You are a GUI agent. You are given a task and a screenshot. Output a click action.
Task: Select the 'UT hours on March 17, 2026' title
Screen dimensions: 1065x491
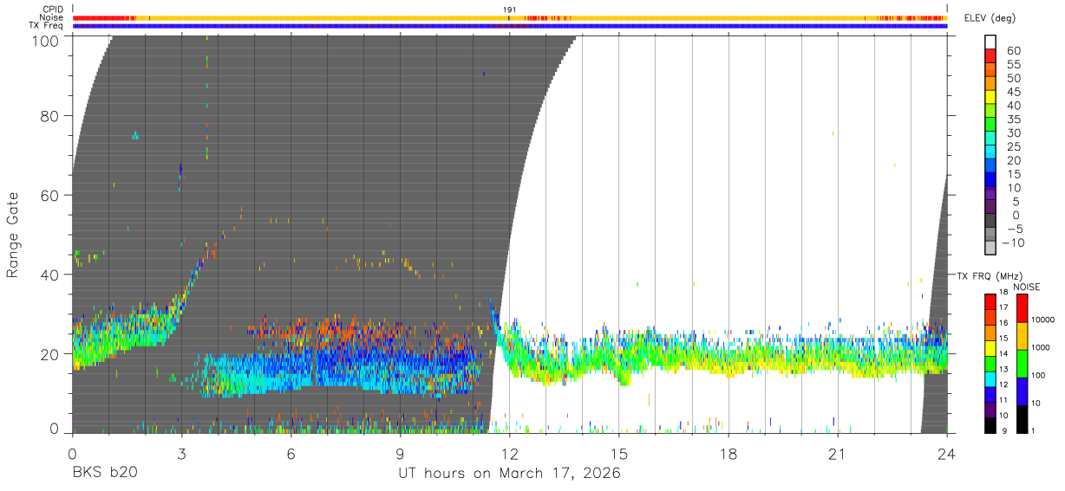509,474
